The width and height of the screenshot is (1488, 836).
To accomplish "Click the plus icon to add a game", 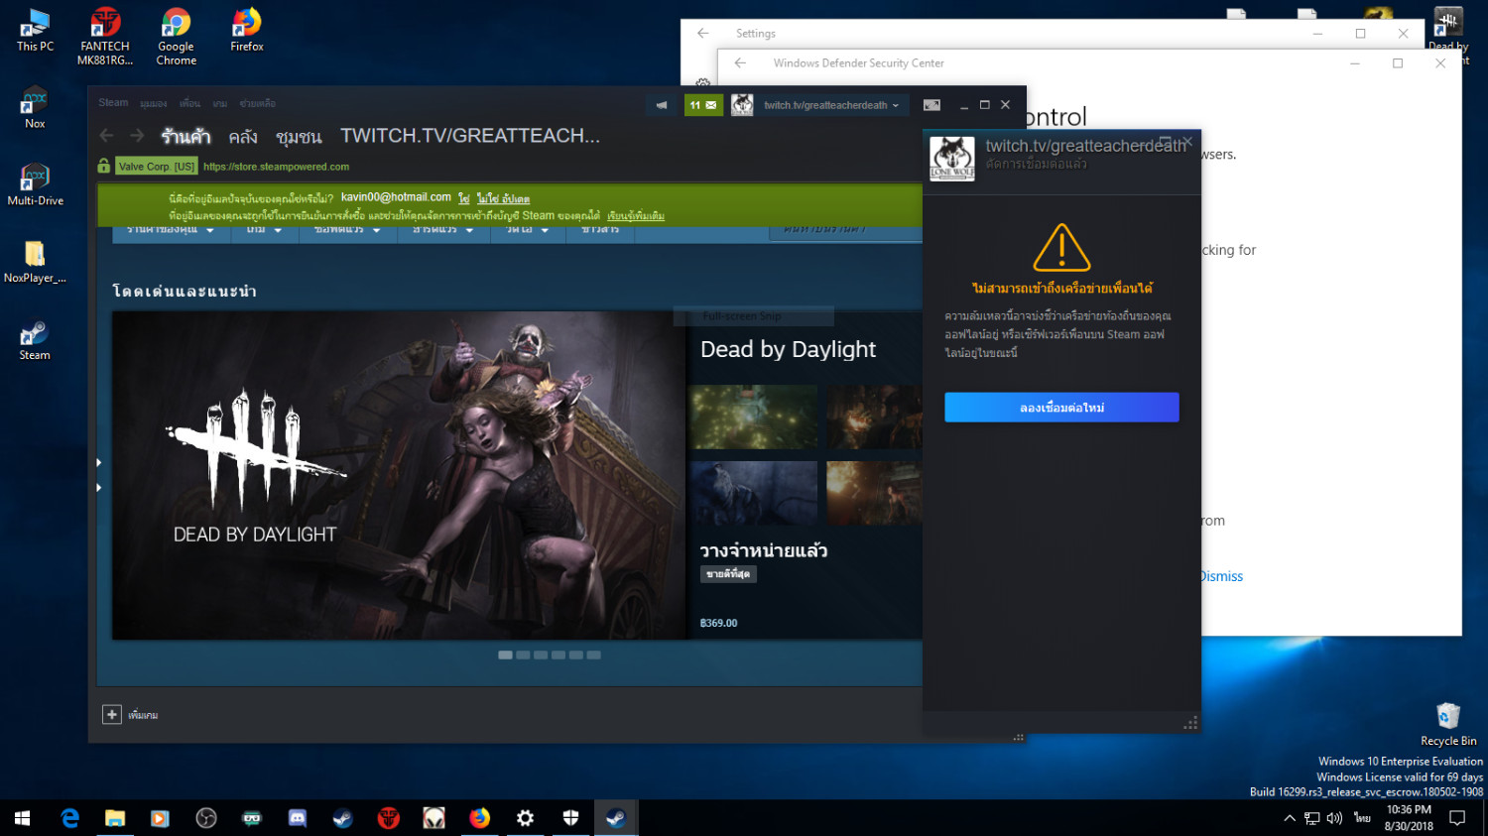I will click(112, 714).
